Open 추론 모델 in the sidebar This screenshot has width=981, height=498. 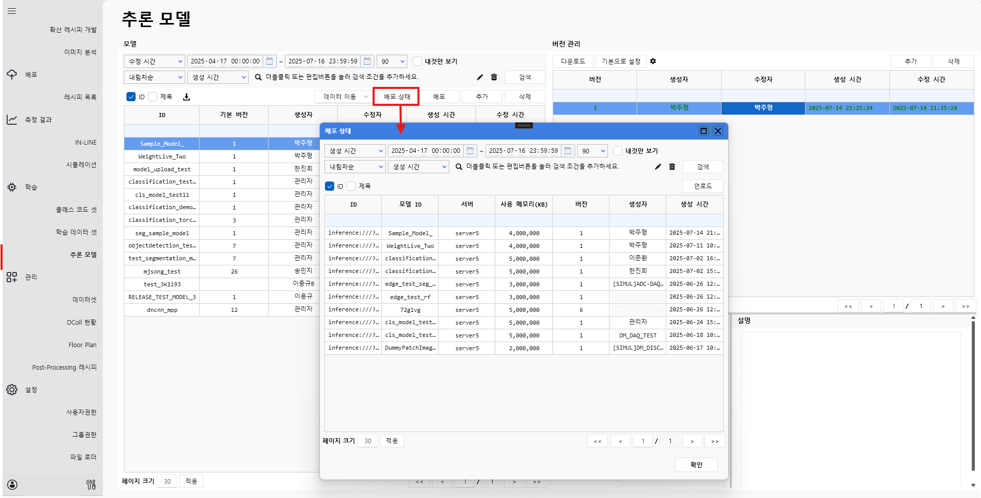[83, 255]
